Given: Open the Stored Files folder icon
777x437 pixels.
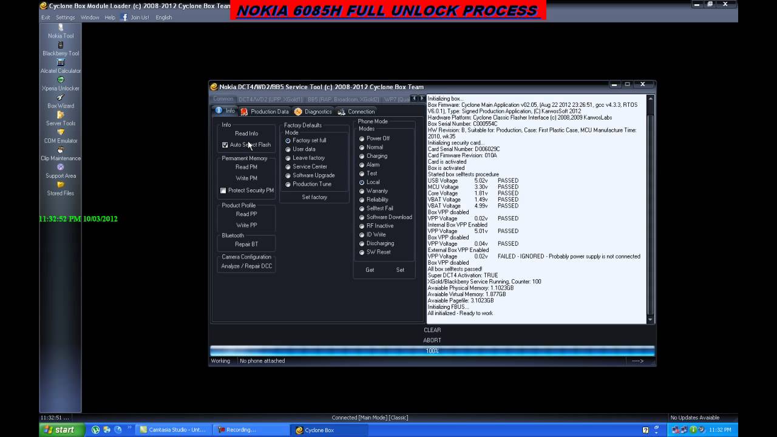Looking at the screenshot, I should [61, 185].
